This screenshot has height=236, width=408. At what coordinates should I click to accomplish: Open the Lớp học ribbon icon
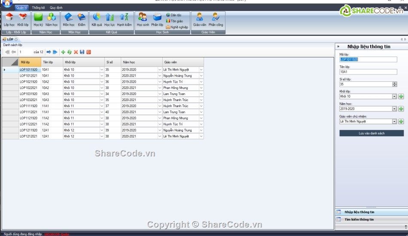9,20
